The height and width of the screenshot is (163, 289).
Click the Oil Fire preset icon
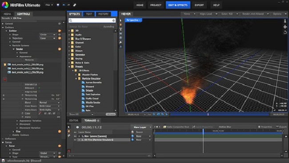83,106
